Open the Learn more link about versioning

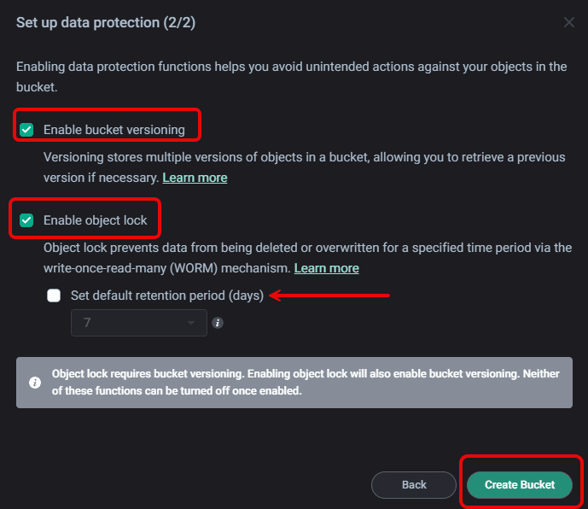coord(195,178)
